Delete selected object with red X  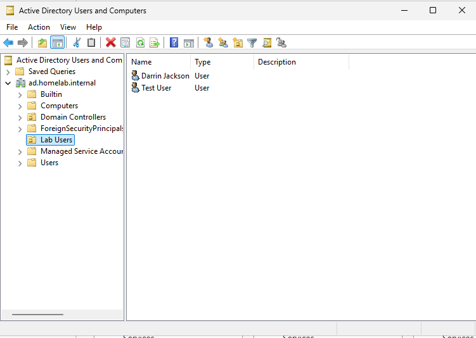pyautogui.click(x=110, y=43)
